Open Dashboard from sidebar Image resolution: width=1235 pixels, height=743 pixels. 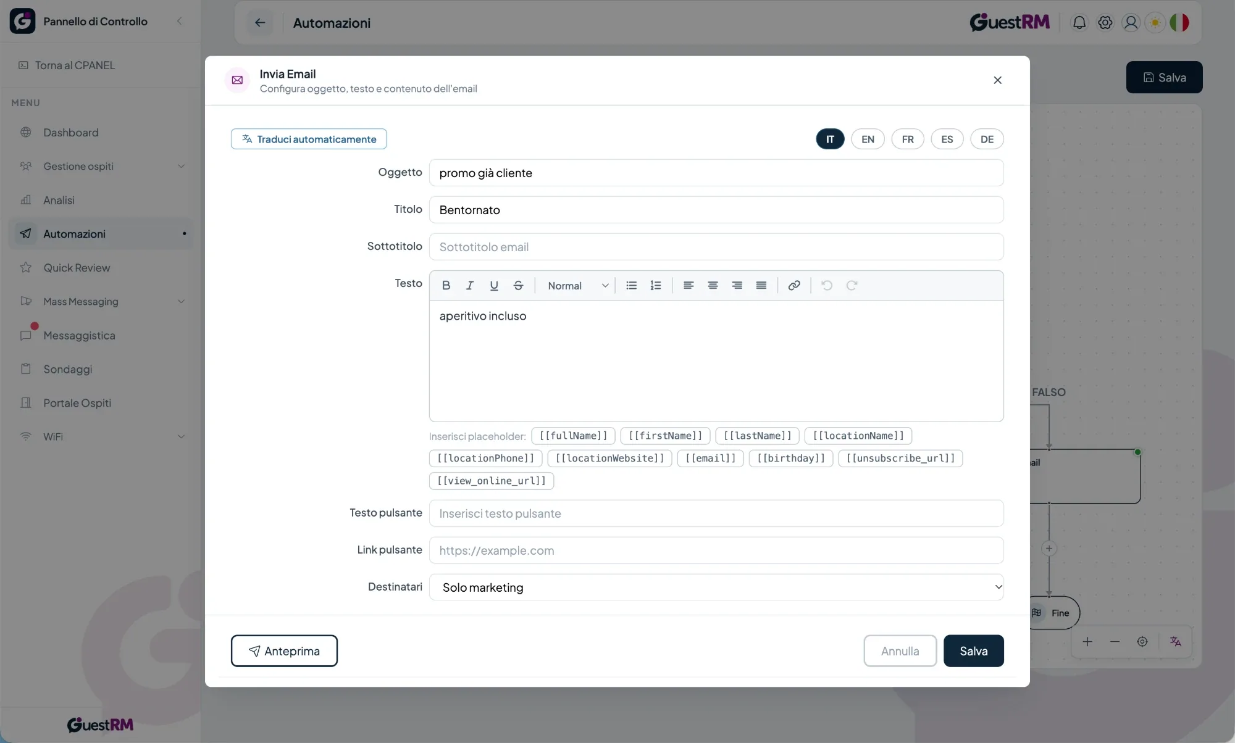click(x=102, y=132)
